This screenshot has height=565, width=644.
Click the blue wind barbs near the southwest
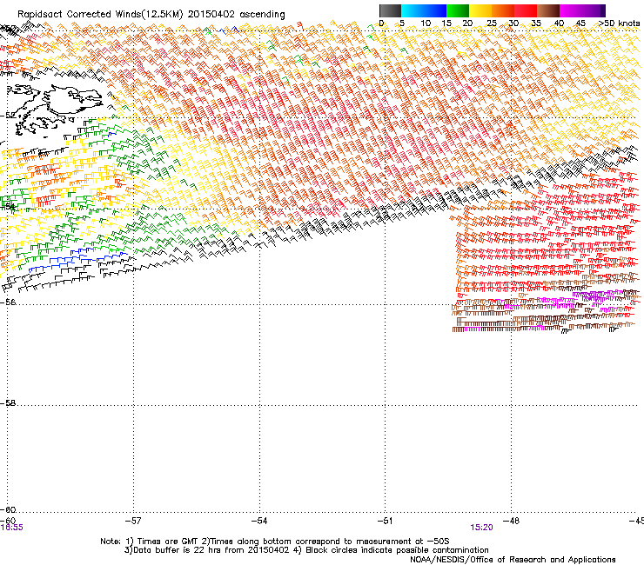point(78,260)
